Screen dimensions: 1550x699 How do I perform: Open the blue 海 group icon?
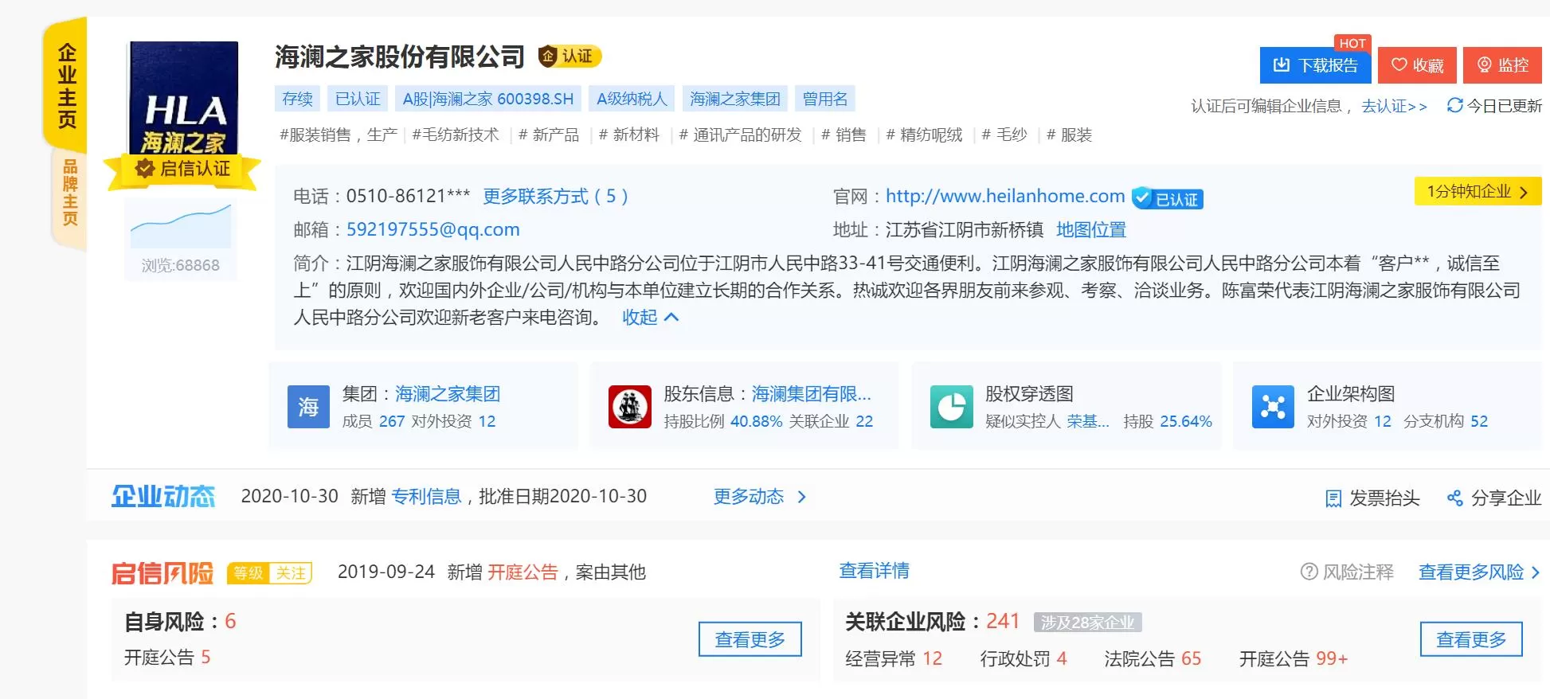(308, 407)
